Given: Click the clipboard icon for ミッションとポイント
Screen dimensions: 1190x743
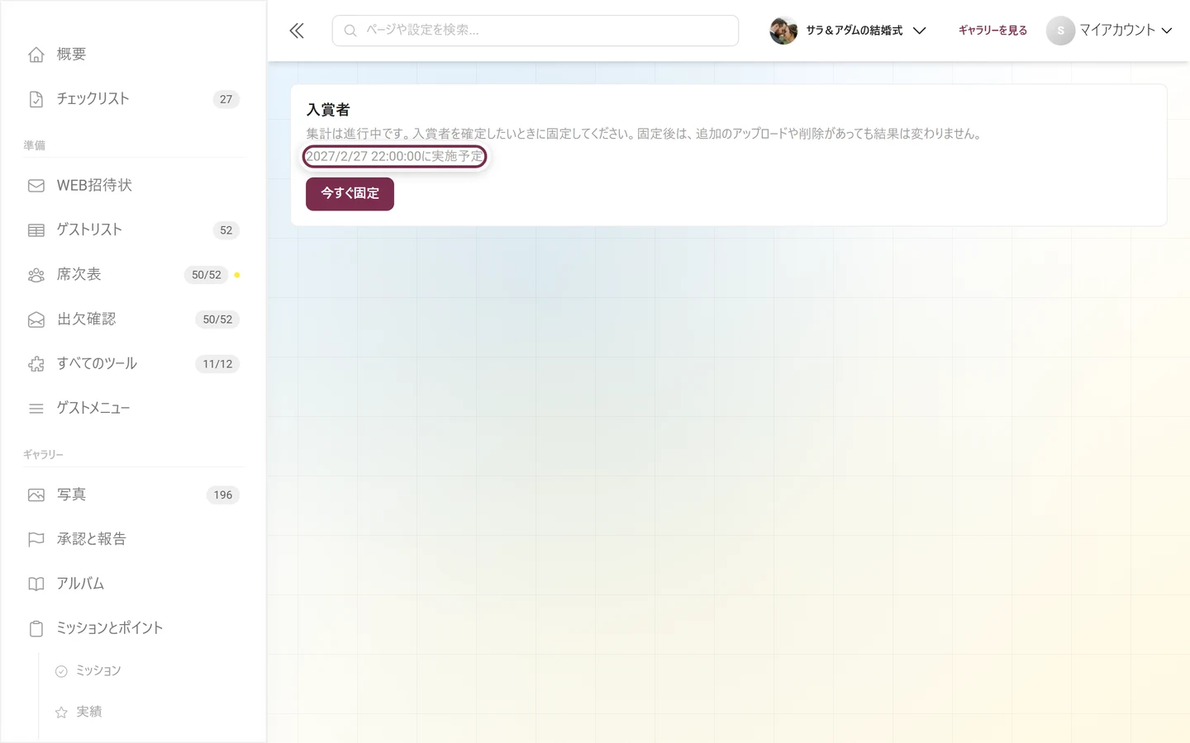Looking at the screenshot, I should [36, 629].
